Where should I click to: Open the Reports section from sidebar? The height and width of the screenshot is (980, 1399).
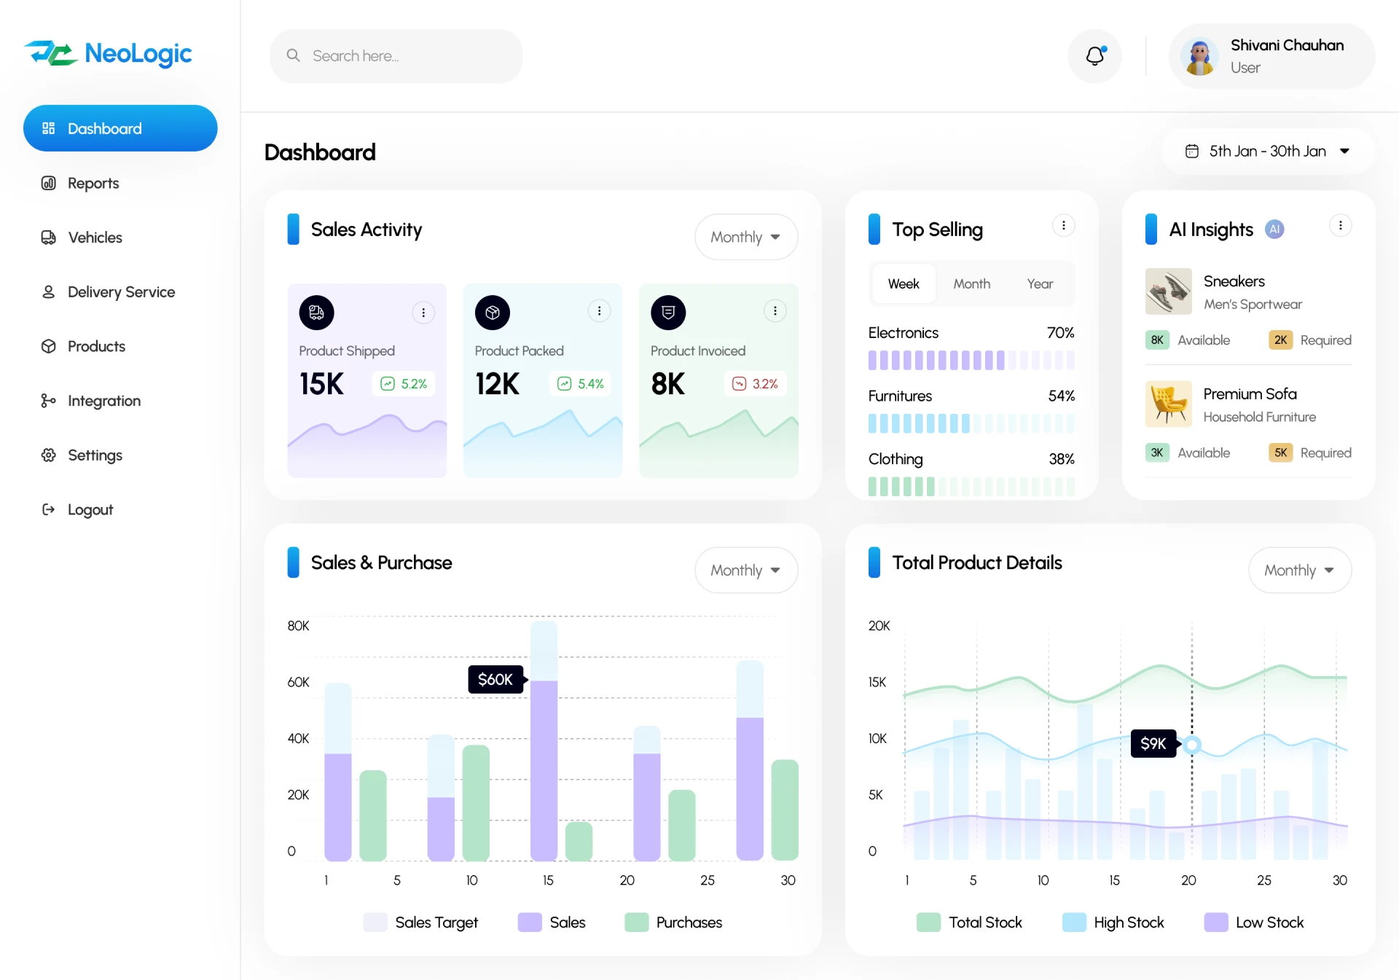[x=93, y=183]
